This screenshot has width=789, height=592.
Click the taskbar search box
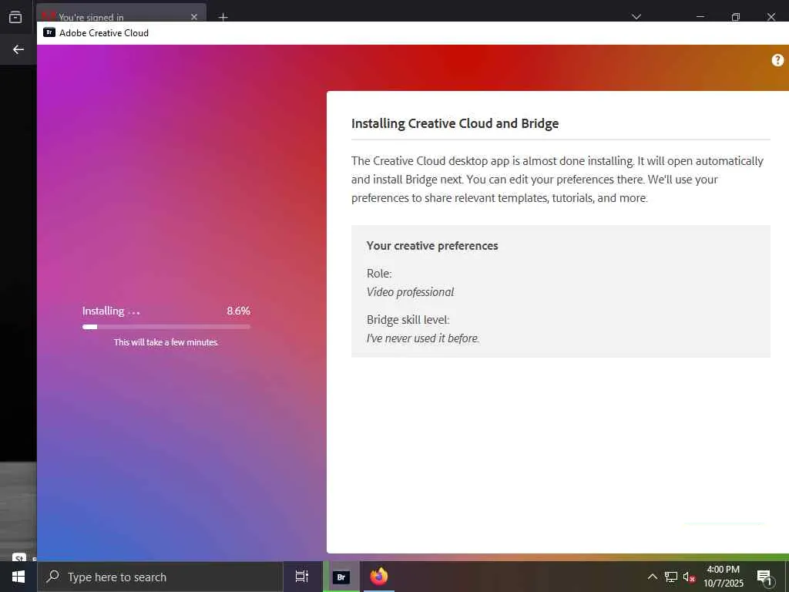click(x=160, y=577)
